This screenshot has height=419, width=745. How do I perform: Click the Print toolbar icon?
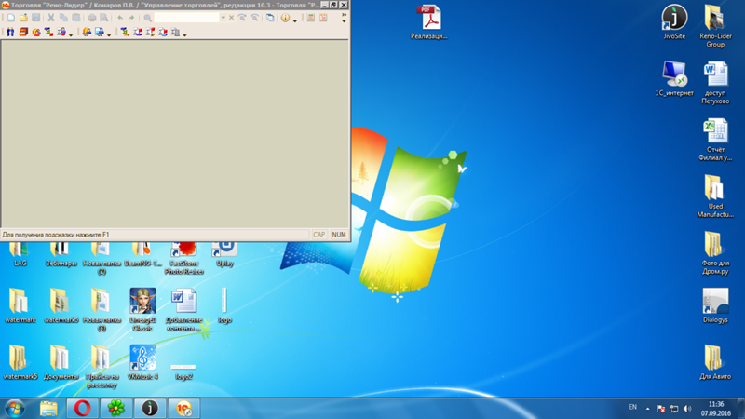point(91,18)
